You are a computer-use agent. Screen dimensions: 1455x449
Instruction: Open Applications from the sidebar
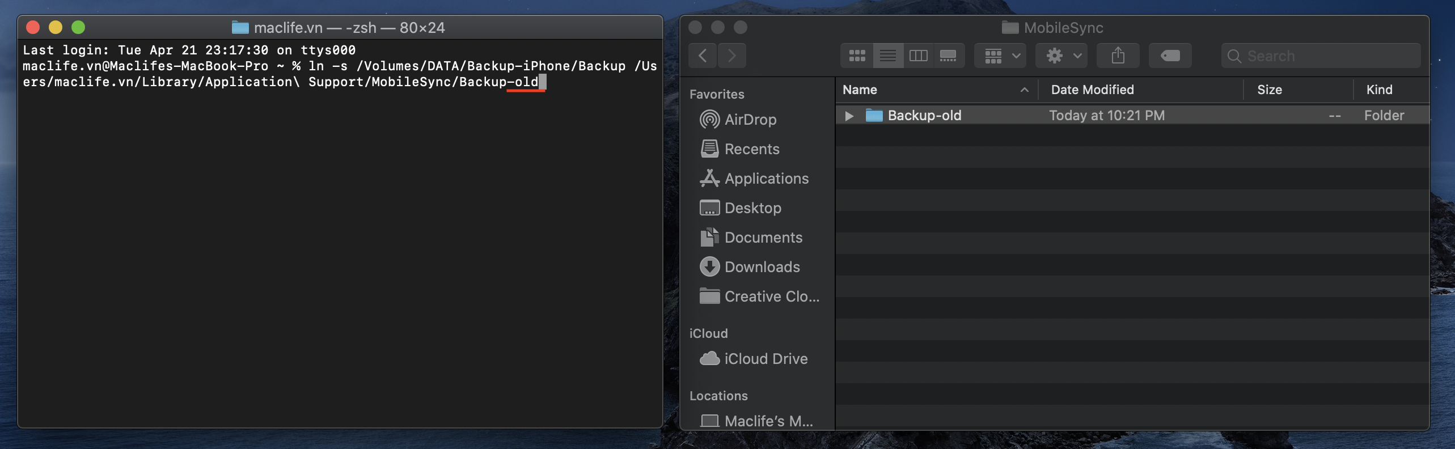[x=766, y=179]
